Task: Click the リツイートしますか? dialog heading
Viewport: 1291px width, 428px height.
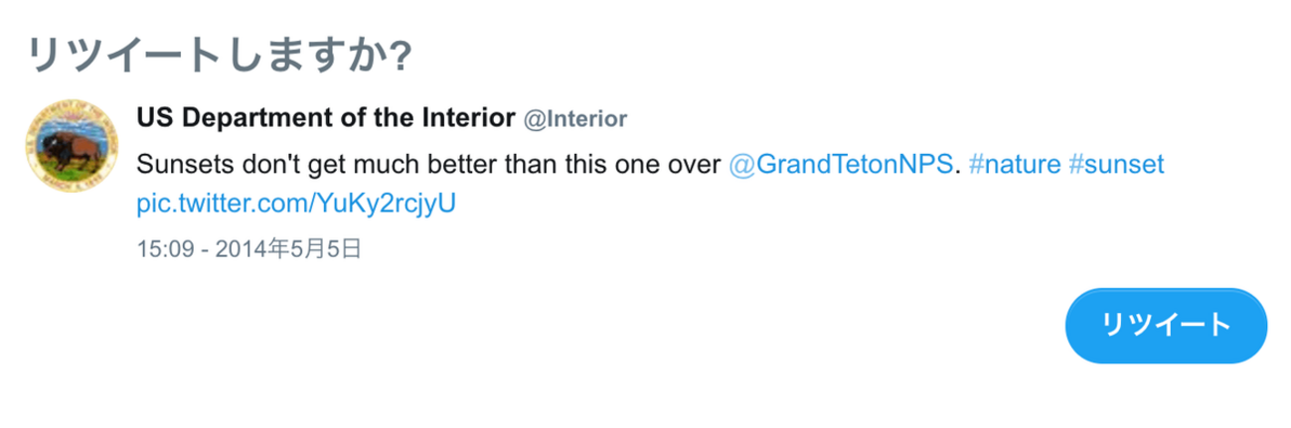Action: click(219, 54)
